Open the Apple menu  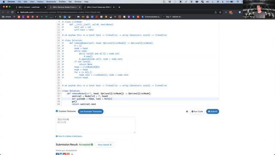[4, 2]
